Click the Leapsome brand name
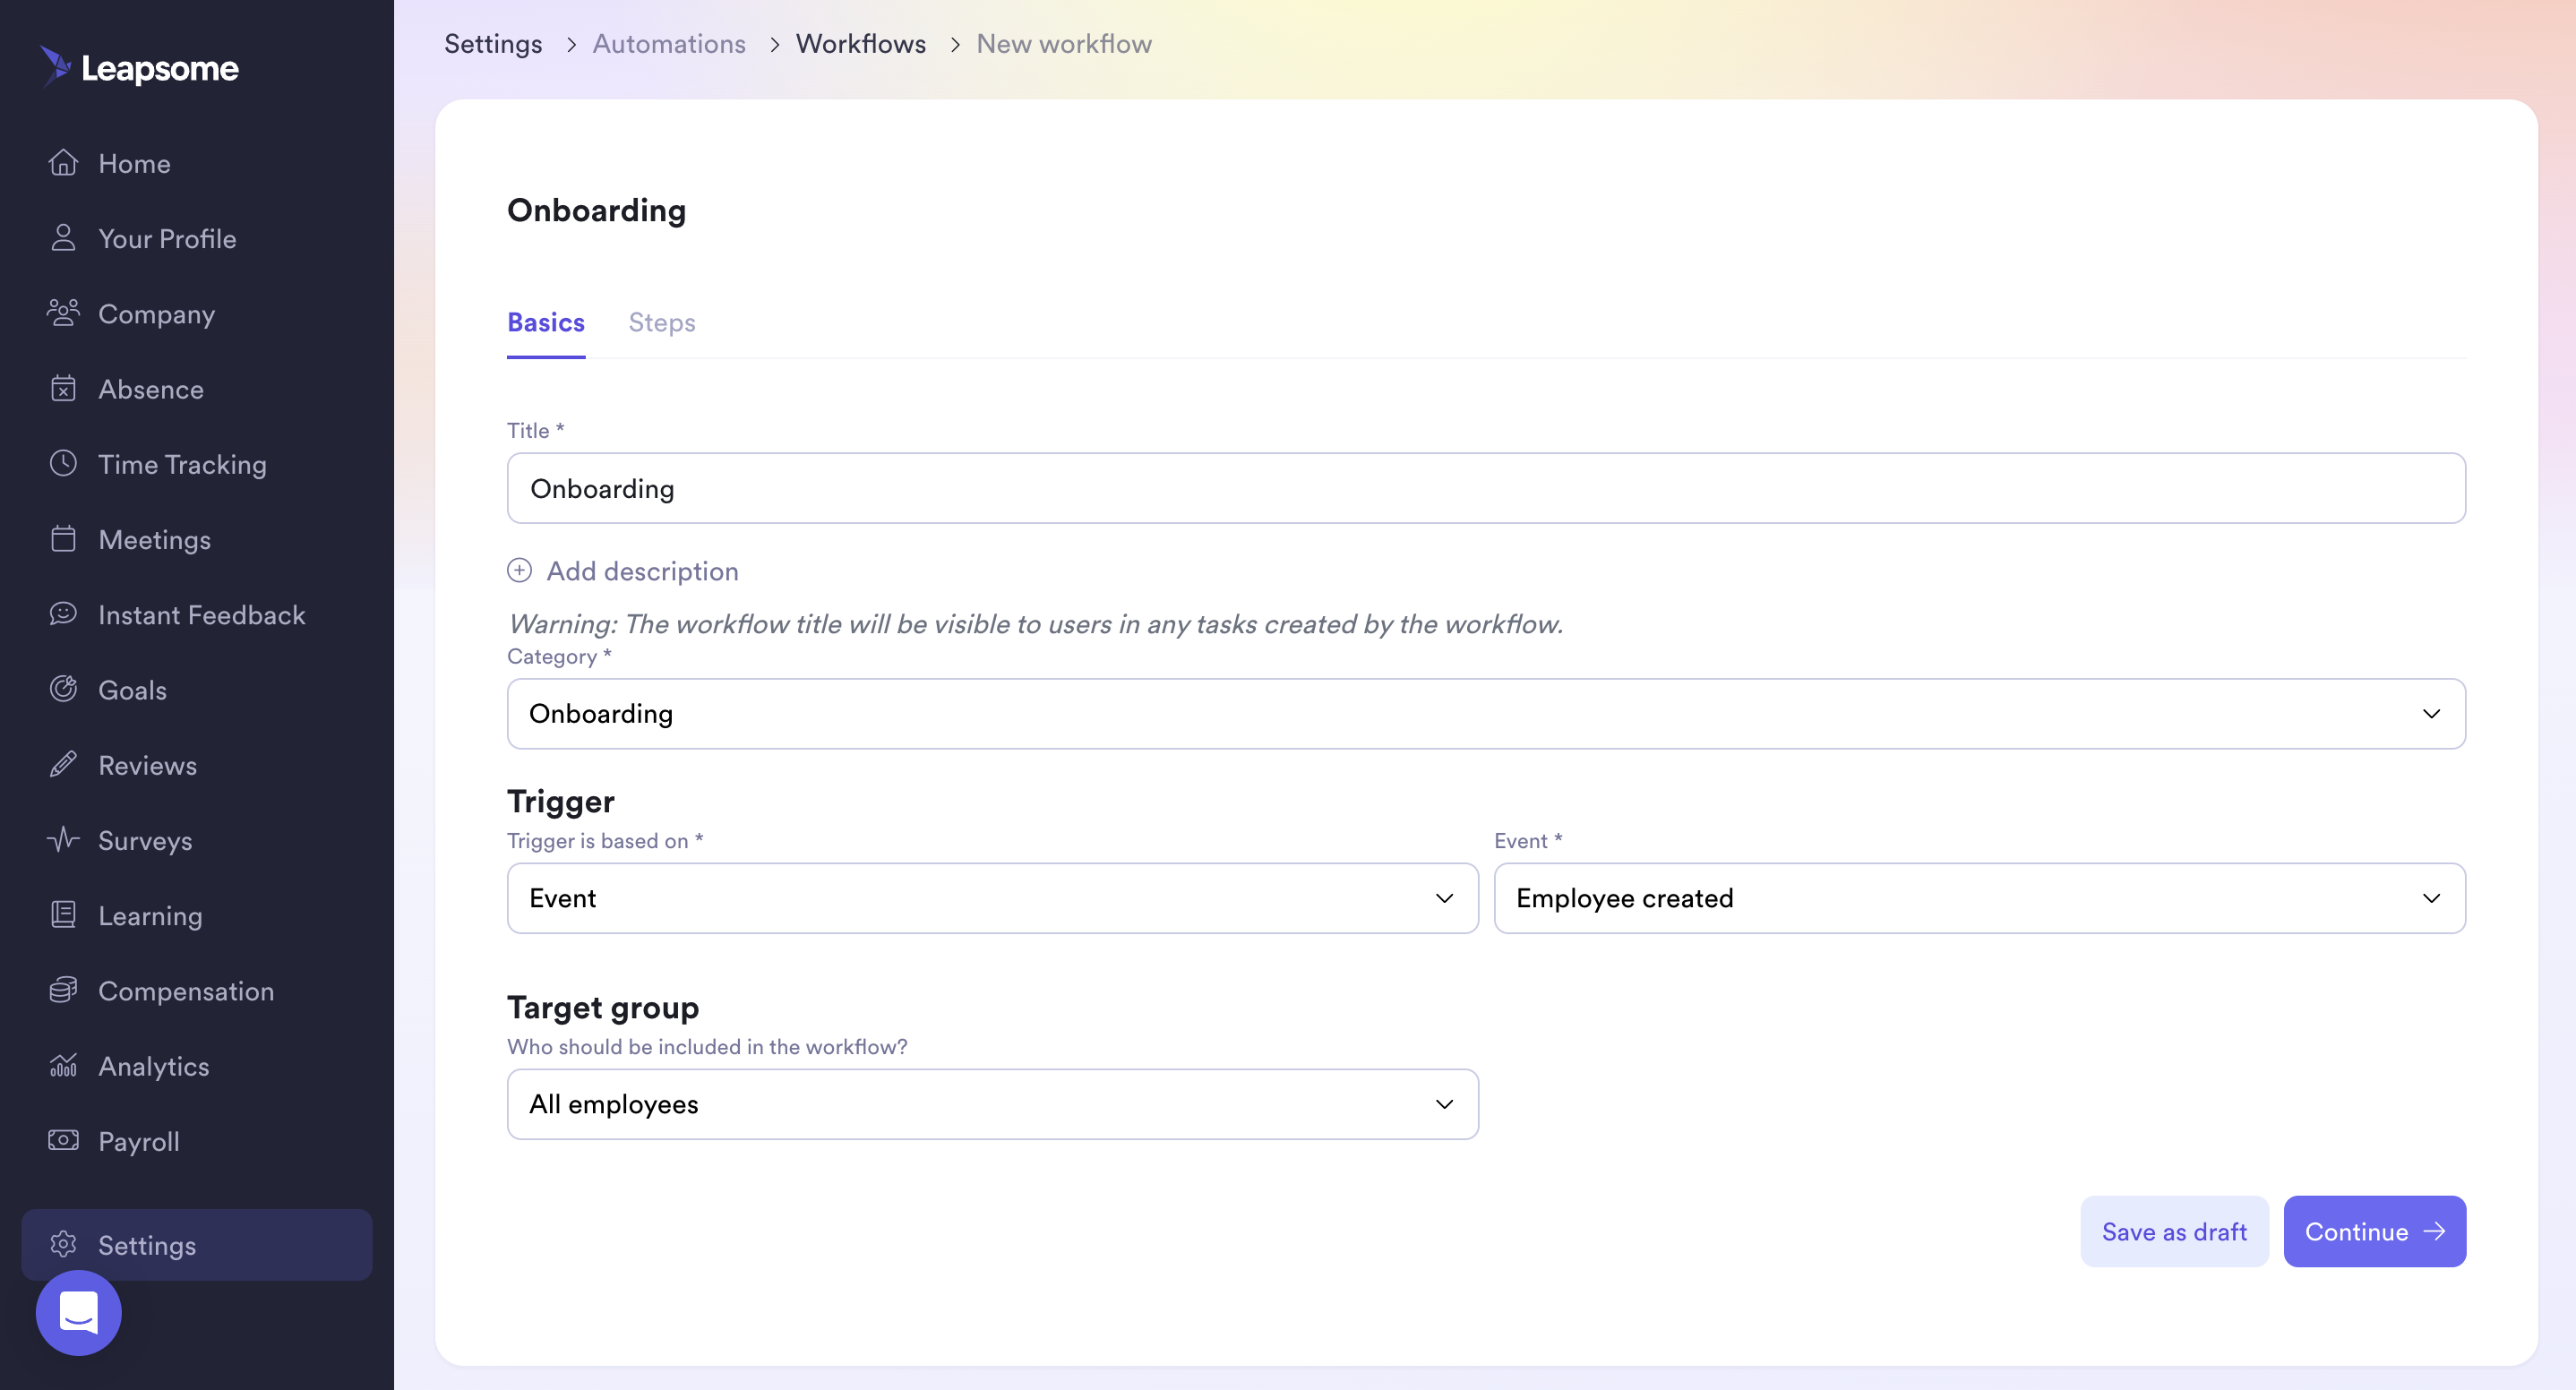 [160, 69]
